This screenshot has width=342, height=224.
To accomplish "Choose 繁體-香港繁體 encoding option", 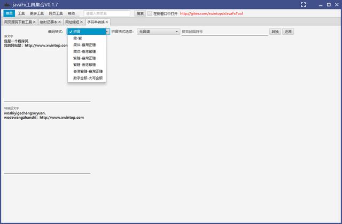I will tap(87, 65).
